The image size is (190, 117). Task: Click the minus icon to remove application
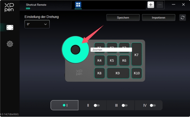tap(160, 5)
